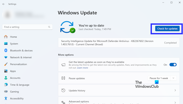Screen dimensions: 183x104
Task: Click the Advanced options gears icon
Action: (63, 102)
